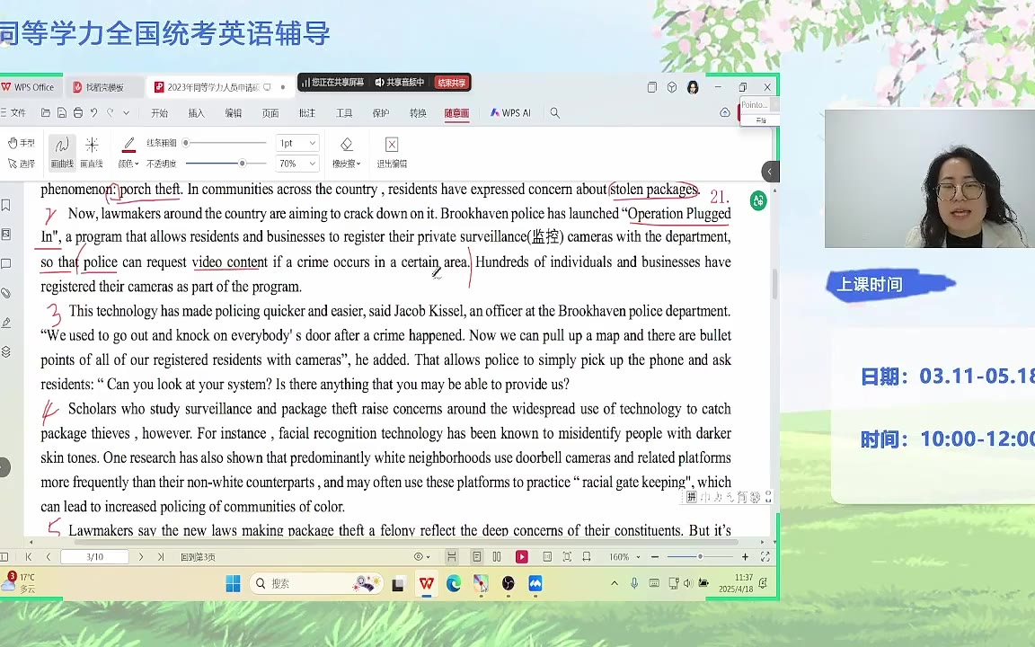Click the search magnifier in the ribbon
Screen dimensions: 1035x647
555,113
